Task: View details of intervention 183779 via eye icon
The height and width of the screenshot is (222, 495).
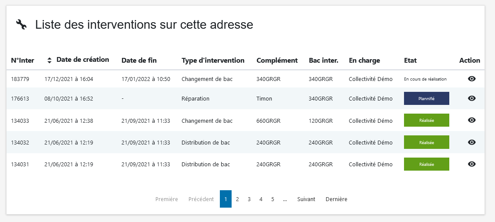Action: coord(471,79)
